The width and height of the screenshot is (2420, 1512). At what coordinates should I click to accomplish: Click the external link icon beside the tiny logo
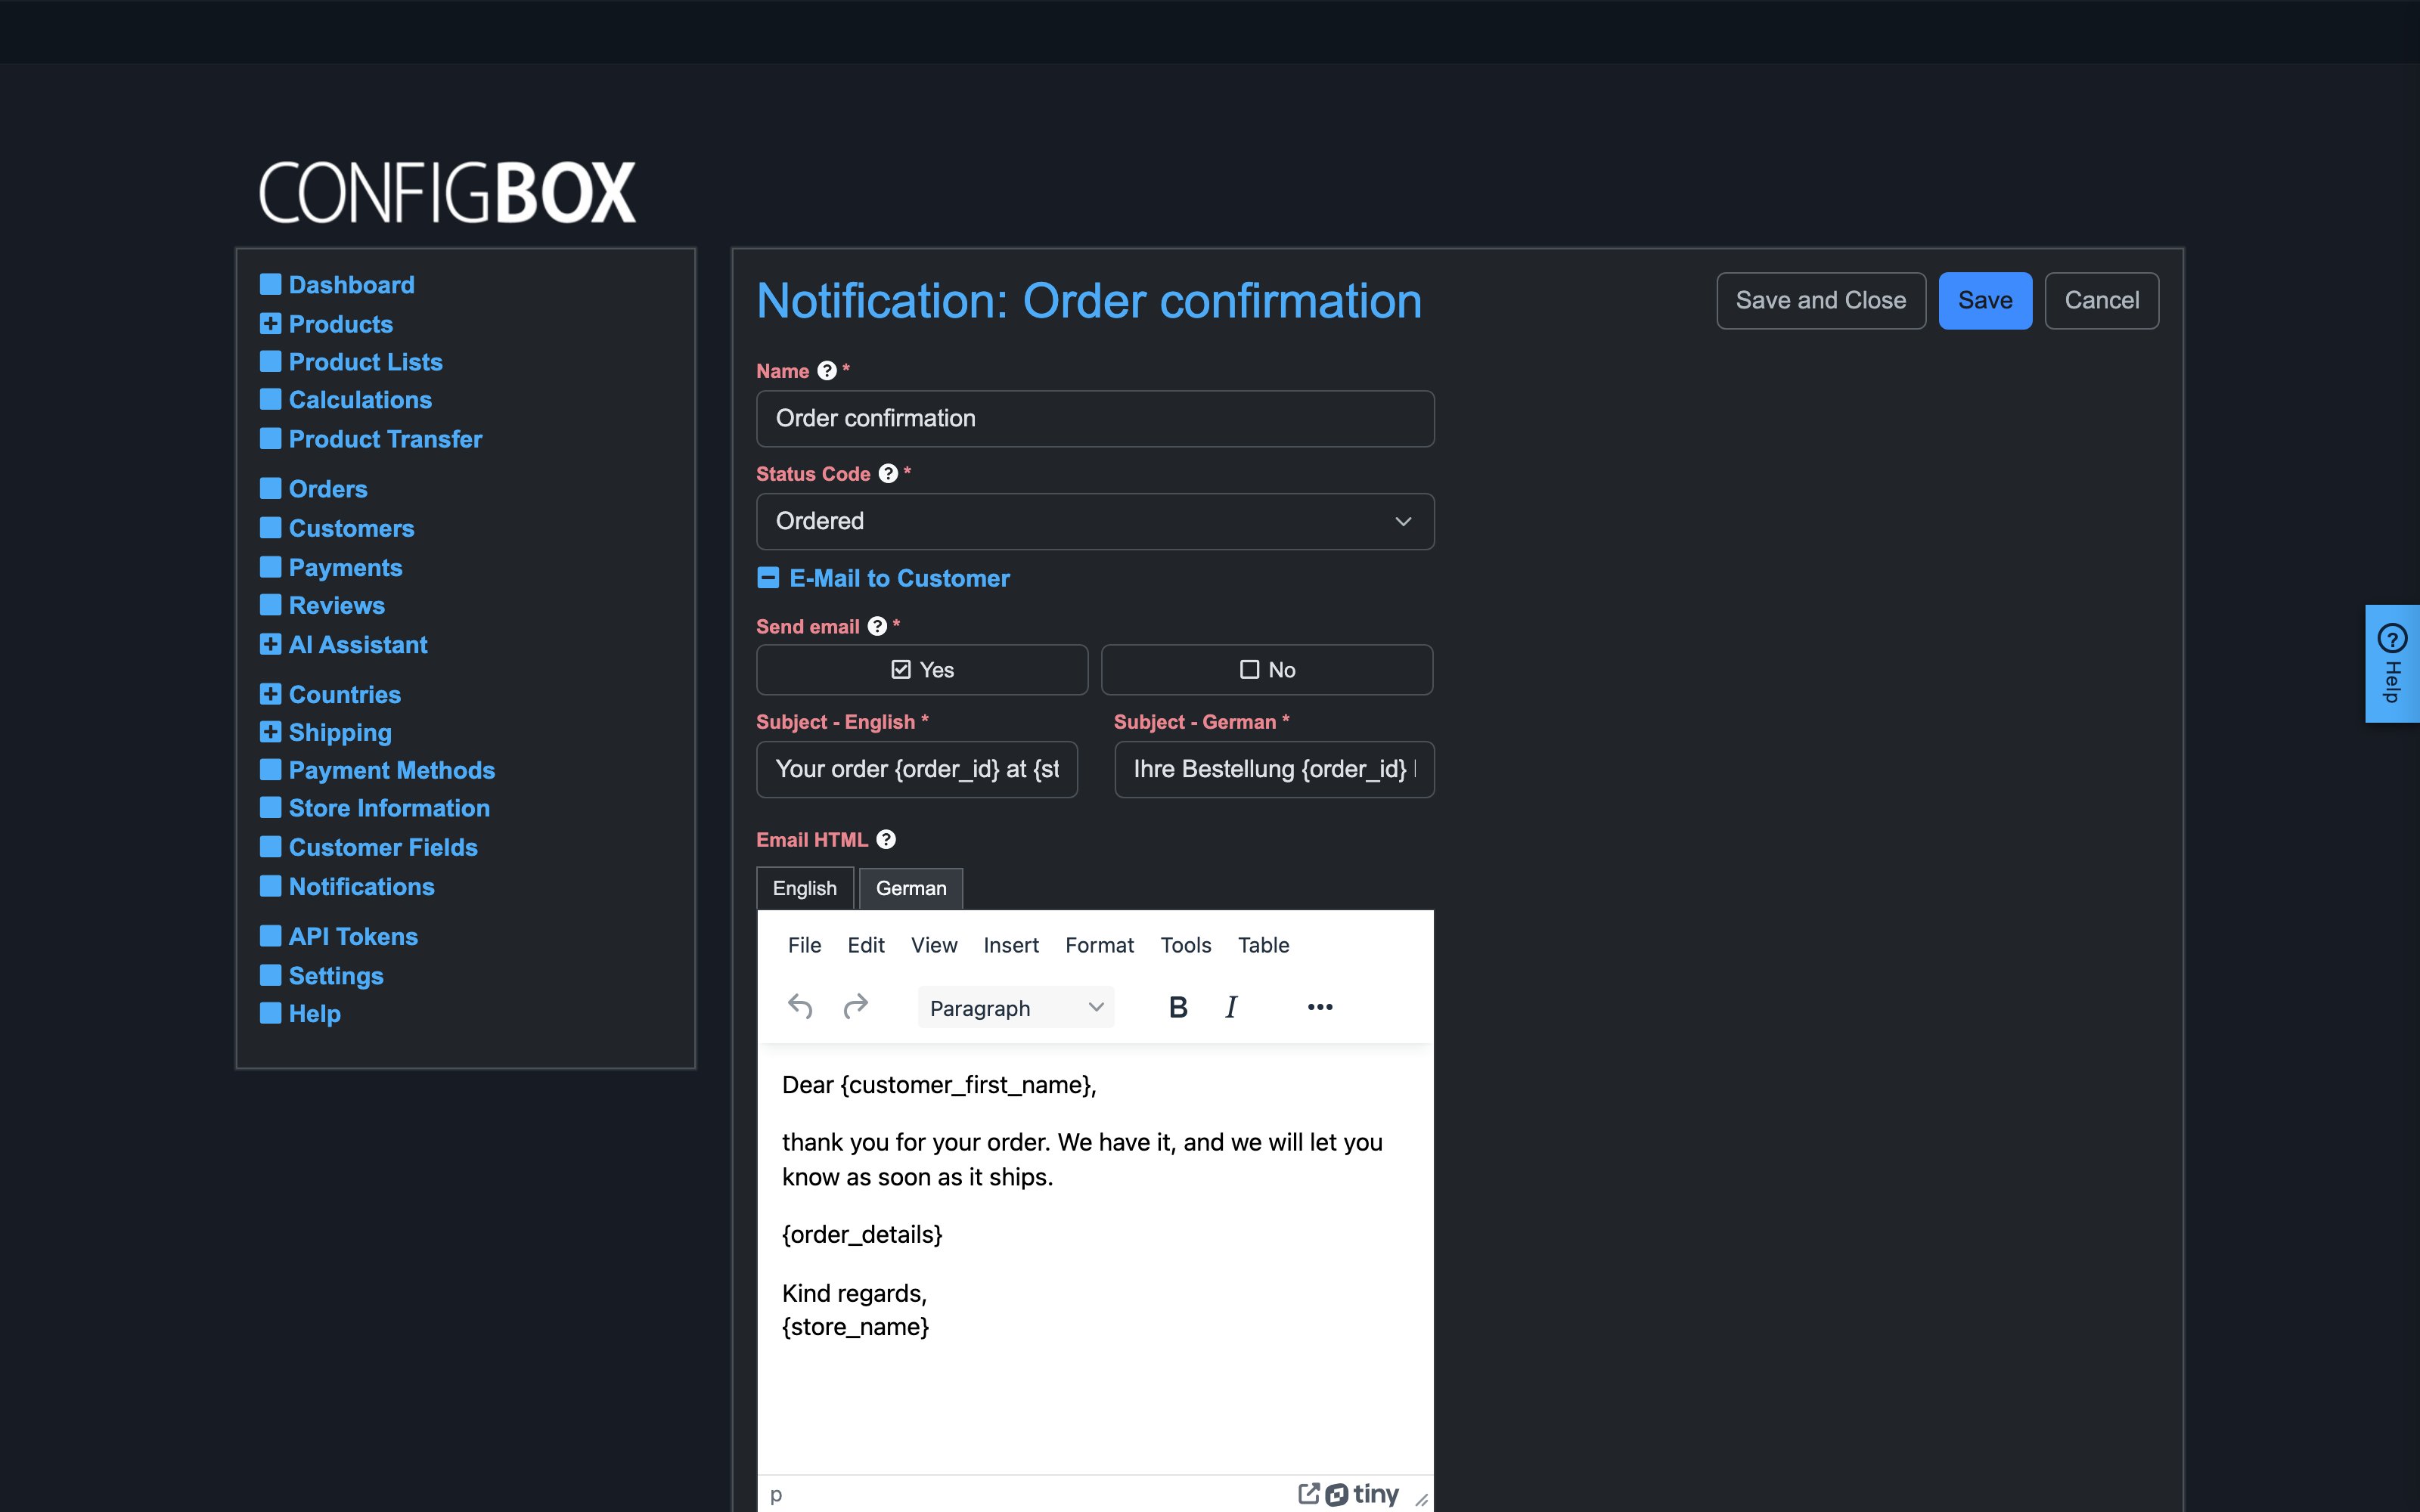(x=1309, y=1493)
